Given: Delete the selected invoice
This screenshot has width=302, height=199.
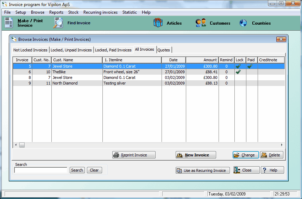Looking at the screenshot, I should coord(271,155).
